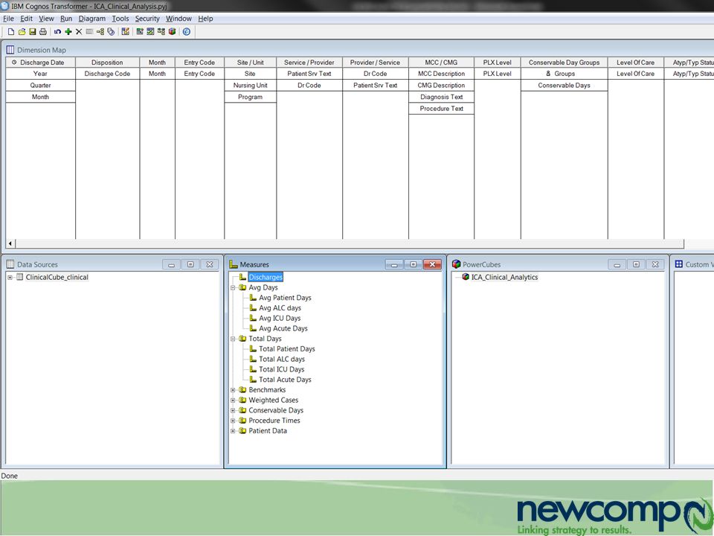Select the Procedure Text level
714x536 pixels.
441,109
